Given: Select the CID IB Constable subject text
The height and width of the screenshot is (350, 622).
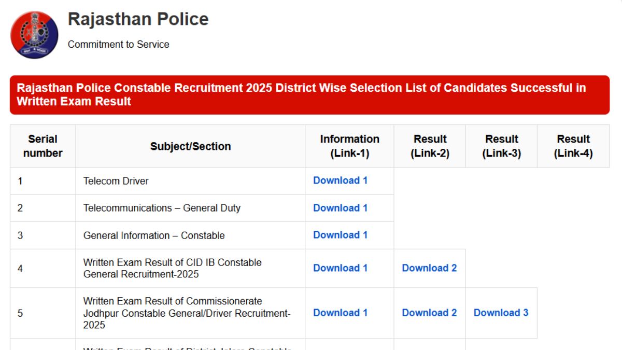Looking at the screenshot, I should pyautogui.click(x=172, y=268).
